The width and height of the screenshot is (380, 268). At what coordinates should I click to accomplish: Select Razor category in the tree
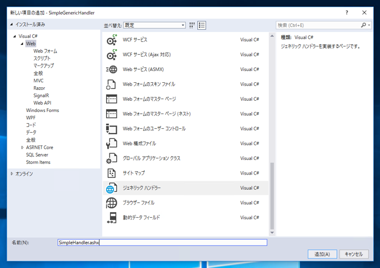click(x=39, y=88)
